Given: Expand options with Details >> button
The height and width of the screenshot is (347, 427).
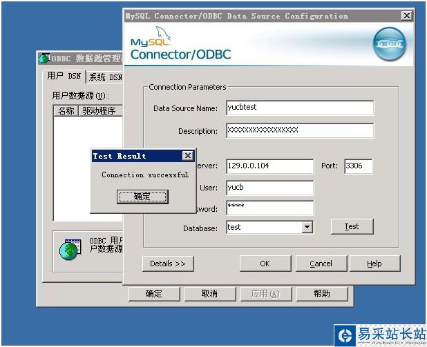Looking at the screenshot, I should coord(168,264).
